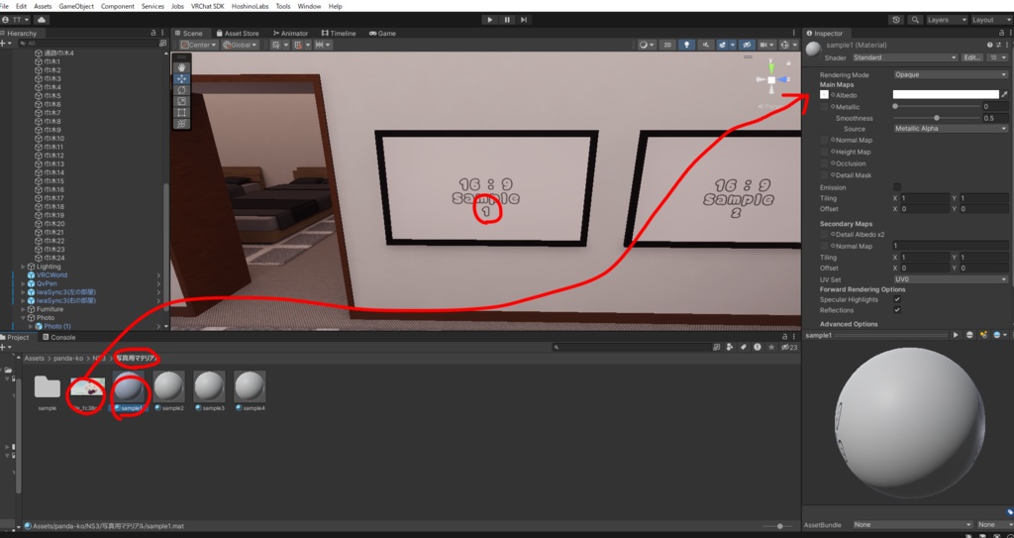Click the Pause button
This screenshot has height=538, width=1014.
(507, 20)
